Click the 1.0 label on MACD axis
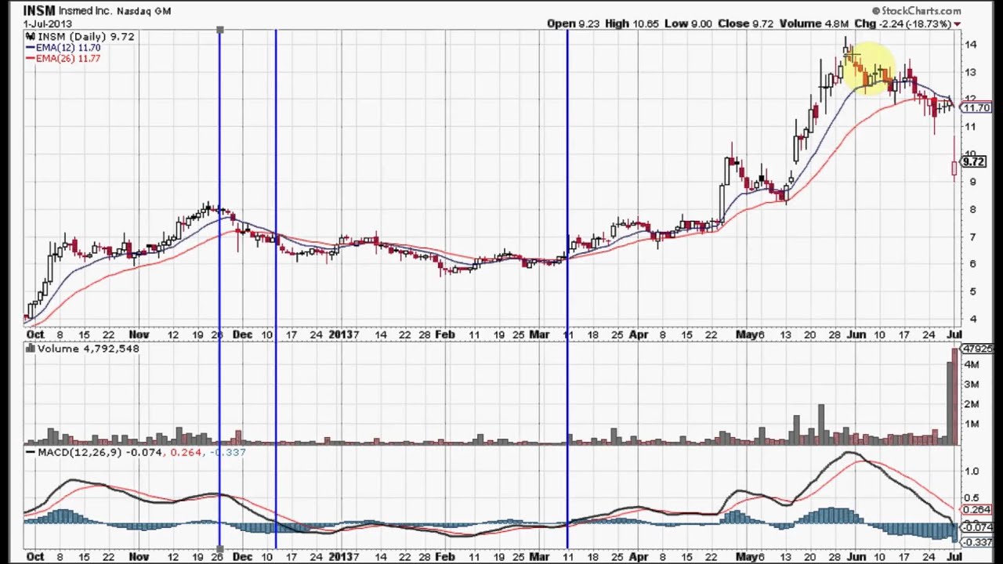 click(x=972, y=471)
